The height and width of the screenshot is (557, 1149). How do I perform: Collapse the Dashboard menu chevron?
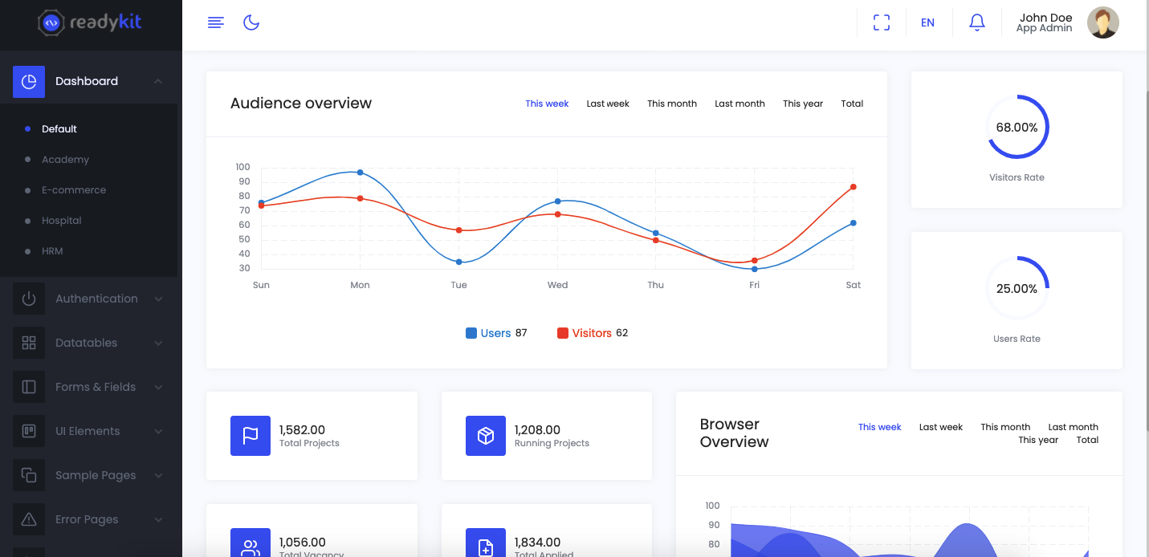(158, 81)
